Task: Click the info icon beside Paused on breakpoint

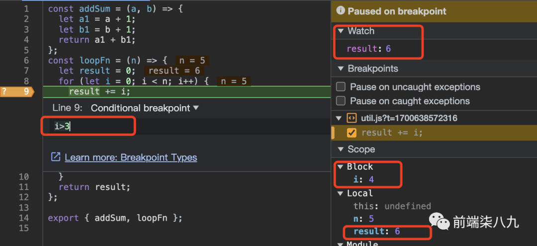Action: (x=341, y=11)
